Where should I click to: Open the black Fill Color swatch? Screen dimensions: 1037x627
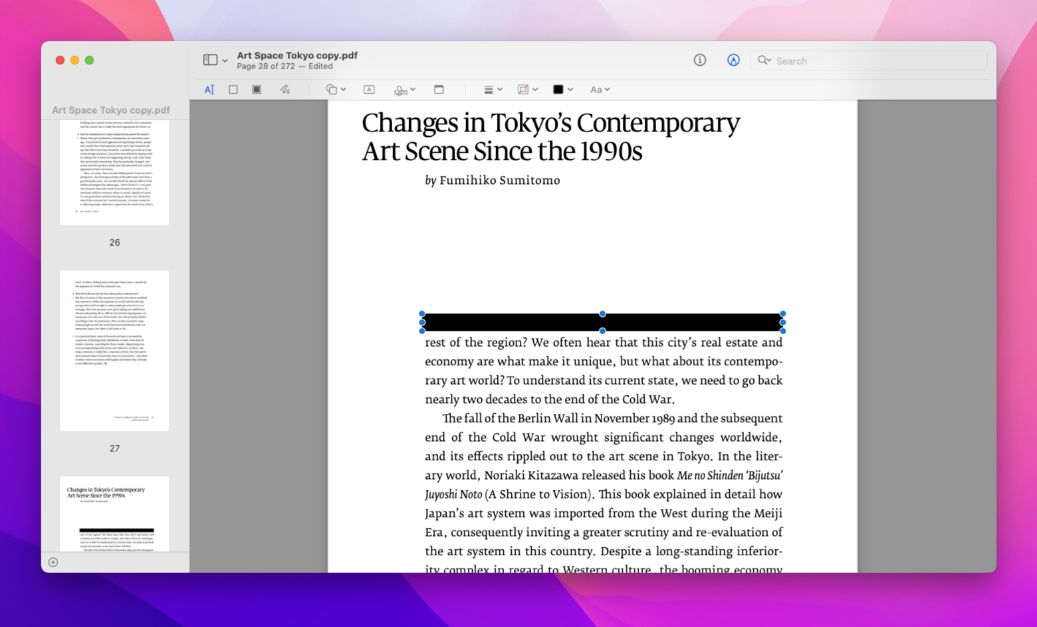click(563, 90)
